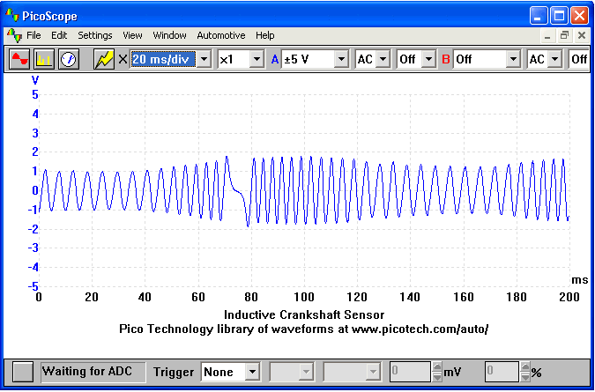This screenshot has width=595, height=392.
Task: Click the 200 ms time axis label
Action: coord(569,297)
